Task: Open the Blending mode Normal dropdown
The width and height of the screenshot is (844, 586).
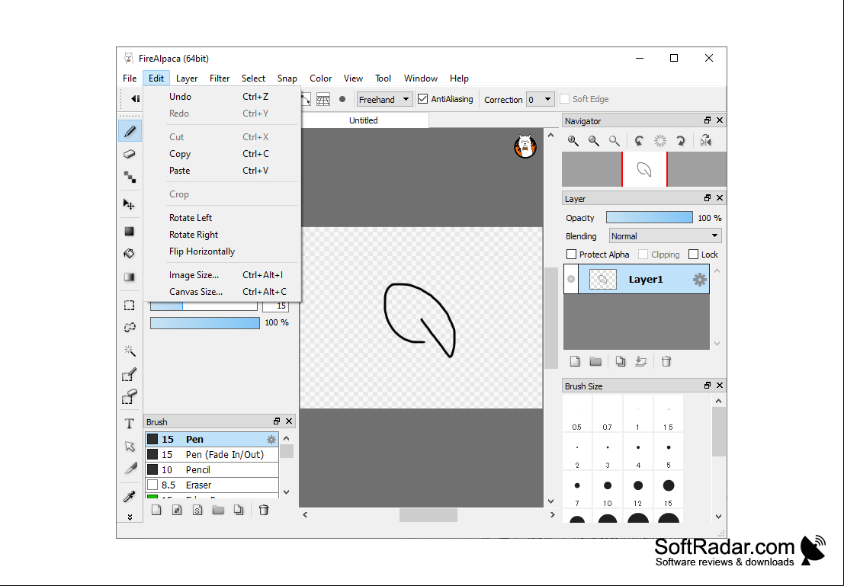Action: pyautogui.click(x=666, y=236)
